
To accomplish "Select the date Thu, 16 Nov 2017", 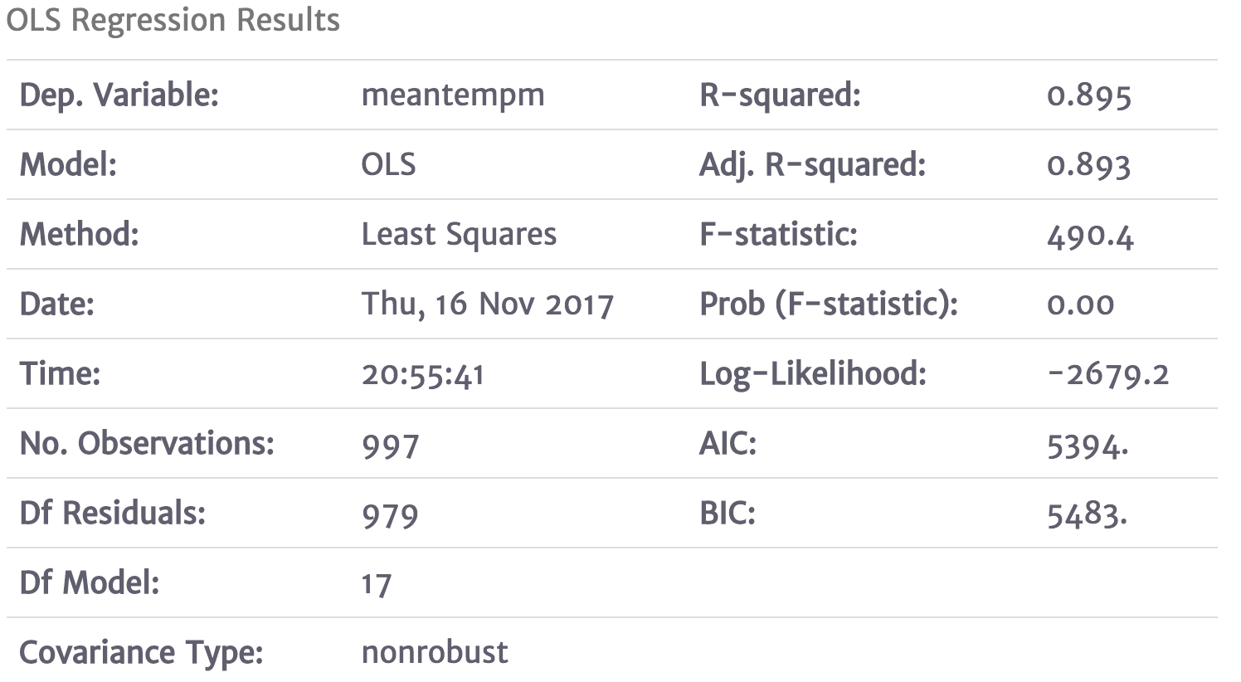I will (487, 304).
